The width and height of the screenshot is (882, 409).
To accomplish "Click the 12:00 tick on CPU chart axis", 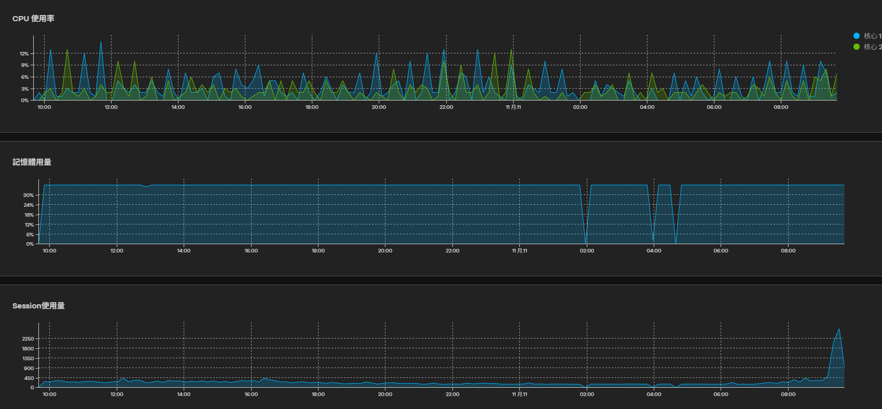I will [x=111, y=107].
